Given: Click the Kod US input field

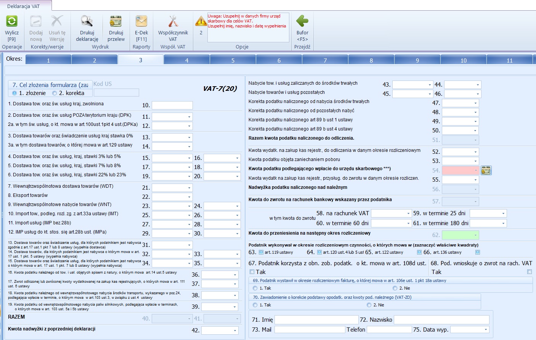Looking at the screenshot, I should coord(116,93).
